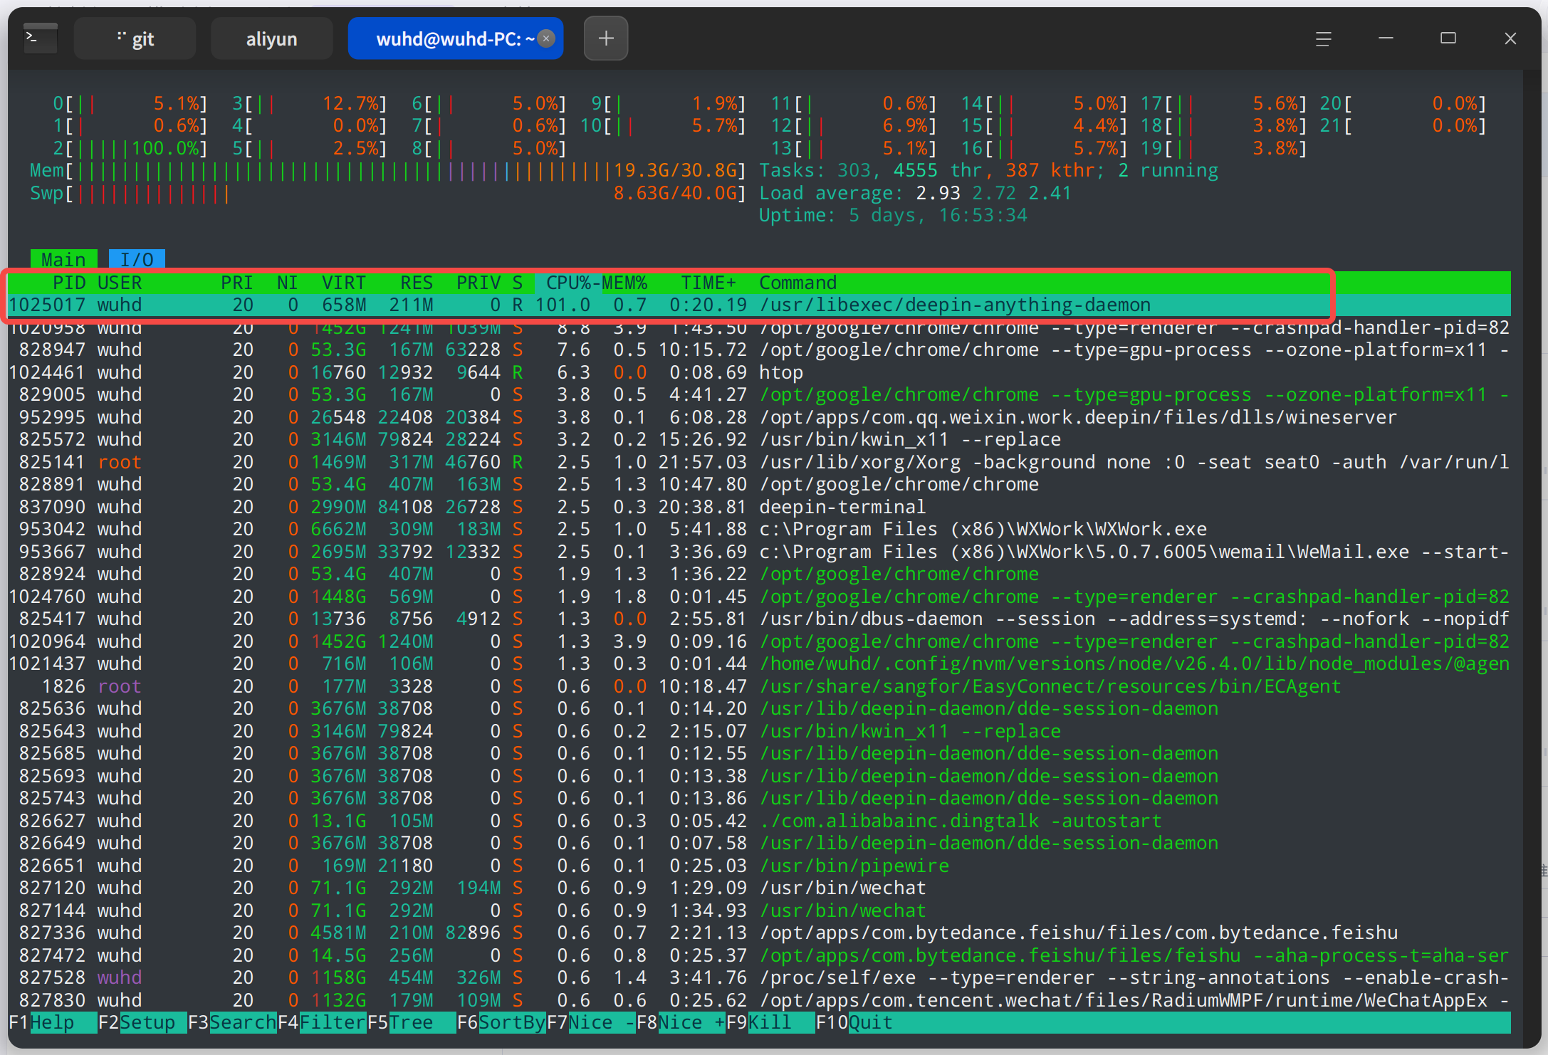Maximize the terminal window
The height and width of the screenshot is (1055, 1548).
click(x=1448, y=38)
